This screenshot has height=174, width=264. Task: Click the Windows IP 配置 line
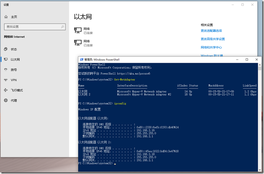point(90,109)
